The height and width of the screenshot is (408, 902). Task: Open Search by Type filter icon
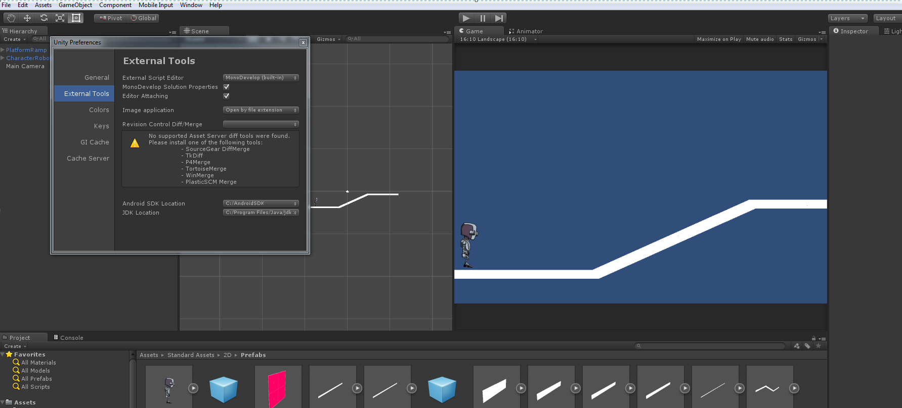[x=797, y=346]
